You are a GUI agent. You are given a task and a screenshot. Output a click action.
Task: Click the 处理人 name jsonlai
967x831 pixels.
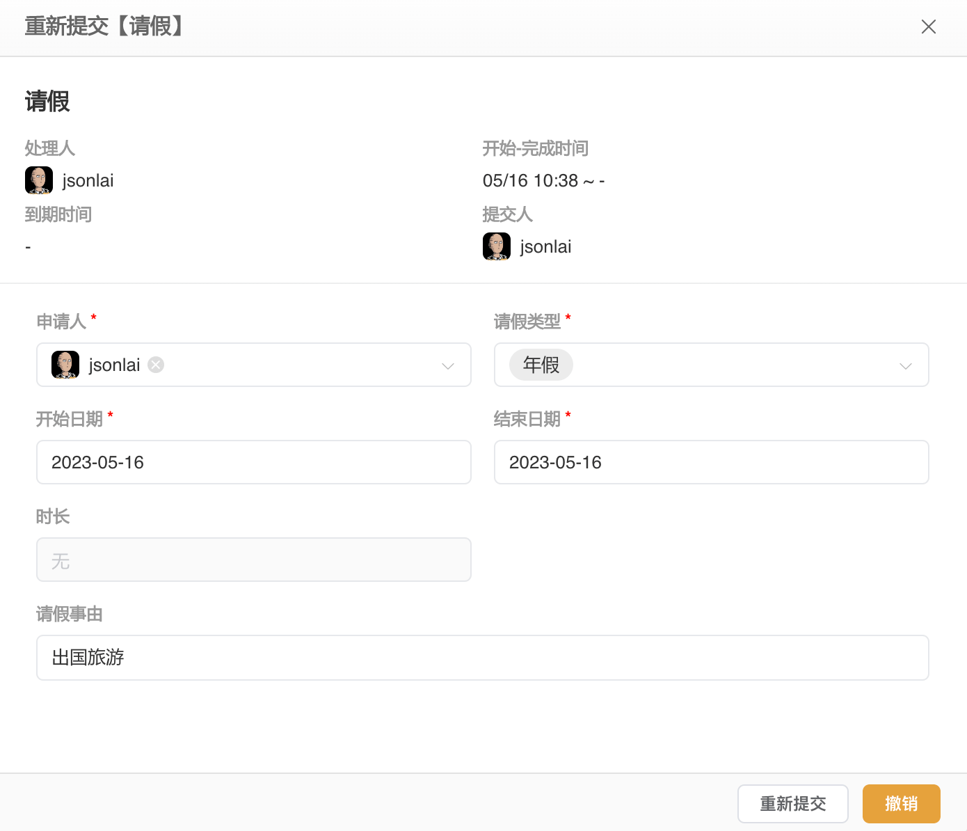coord(88,180)
